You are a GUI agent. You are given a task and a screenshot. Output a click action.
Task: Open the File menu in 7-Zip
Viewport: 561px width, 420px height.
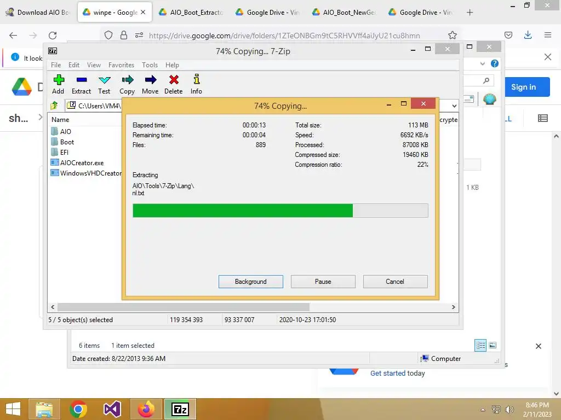56,65
